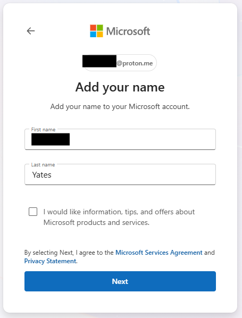
Task: Focus the Last name field containing Yates
Action: pos(120,174)
